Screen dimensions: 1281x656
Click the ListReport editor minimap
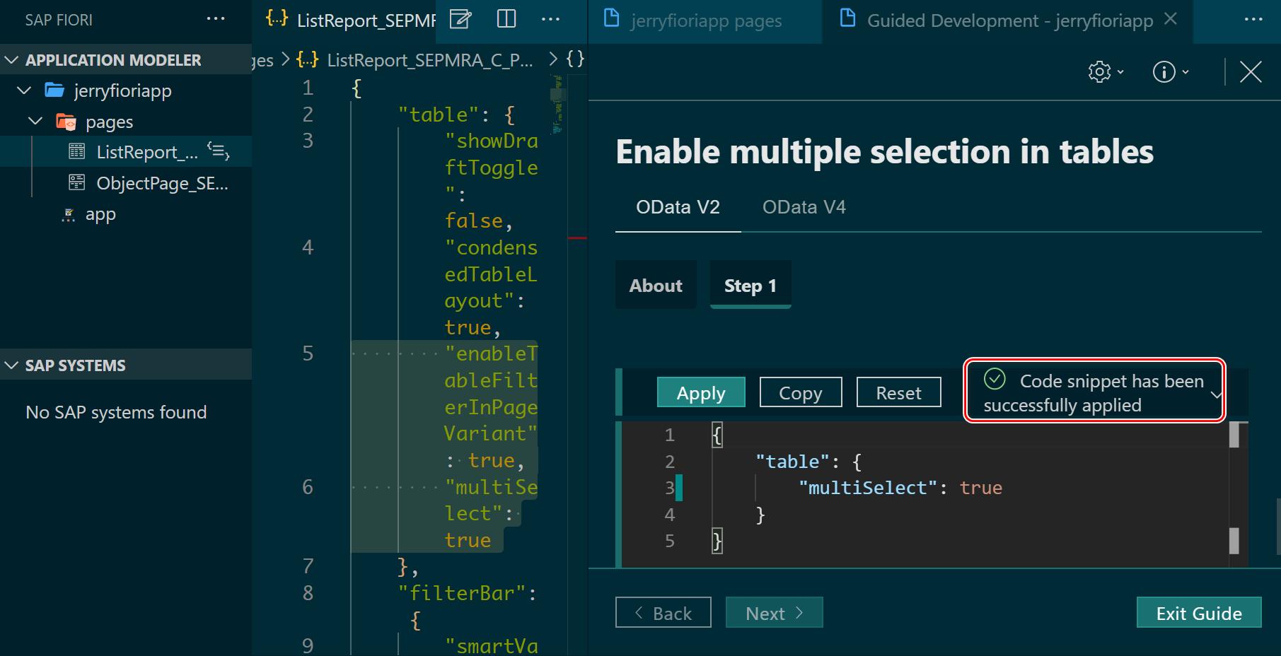tap(558, 106)
